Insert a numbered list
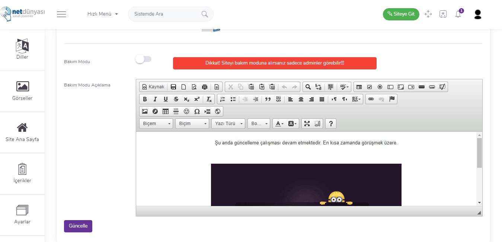Viewport: 502px width, 242px height. 223,99
